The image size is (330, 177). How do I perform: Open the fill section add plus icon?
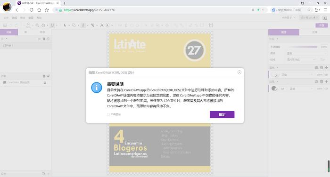point(326,67)
